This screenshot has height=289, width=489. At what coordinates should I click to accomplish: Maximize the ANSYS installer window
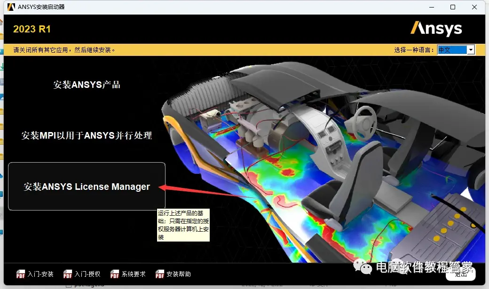point(453,7)
